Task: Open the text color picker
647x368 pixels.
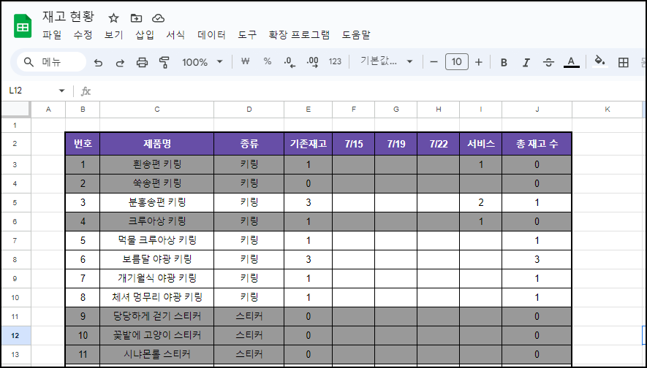Action: pyautogui.click(x=571, y=62)
